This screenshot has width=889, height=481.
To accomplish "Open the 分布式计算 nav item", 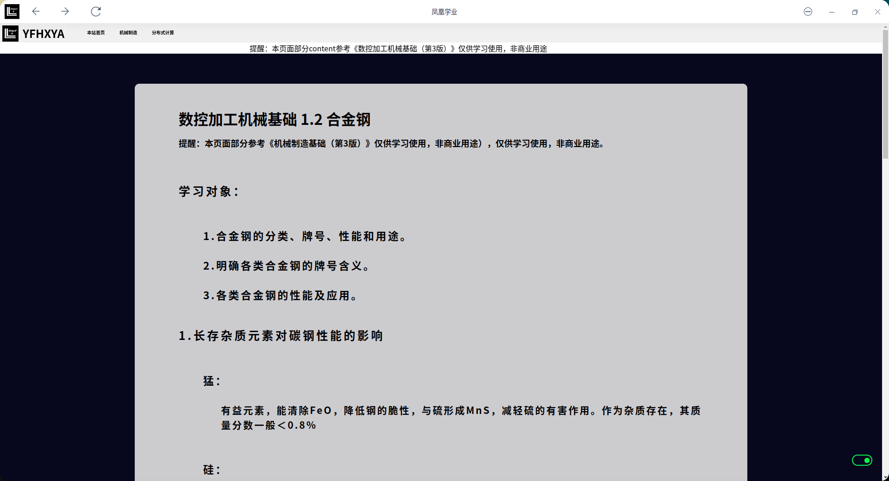I will click(163, 33).
